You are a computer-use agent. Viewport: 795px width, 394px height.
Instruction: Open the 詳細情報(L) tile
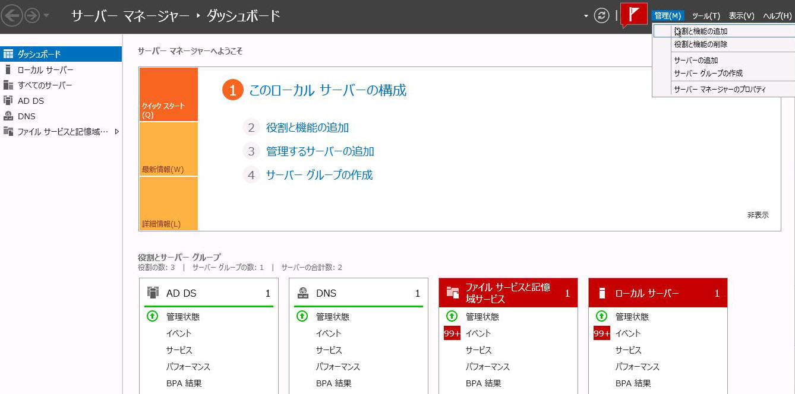pyautogui.click(x=169, y=204)
